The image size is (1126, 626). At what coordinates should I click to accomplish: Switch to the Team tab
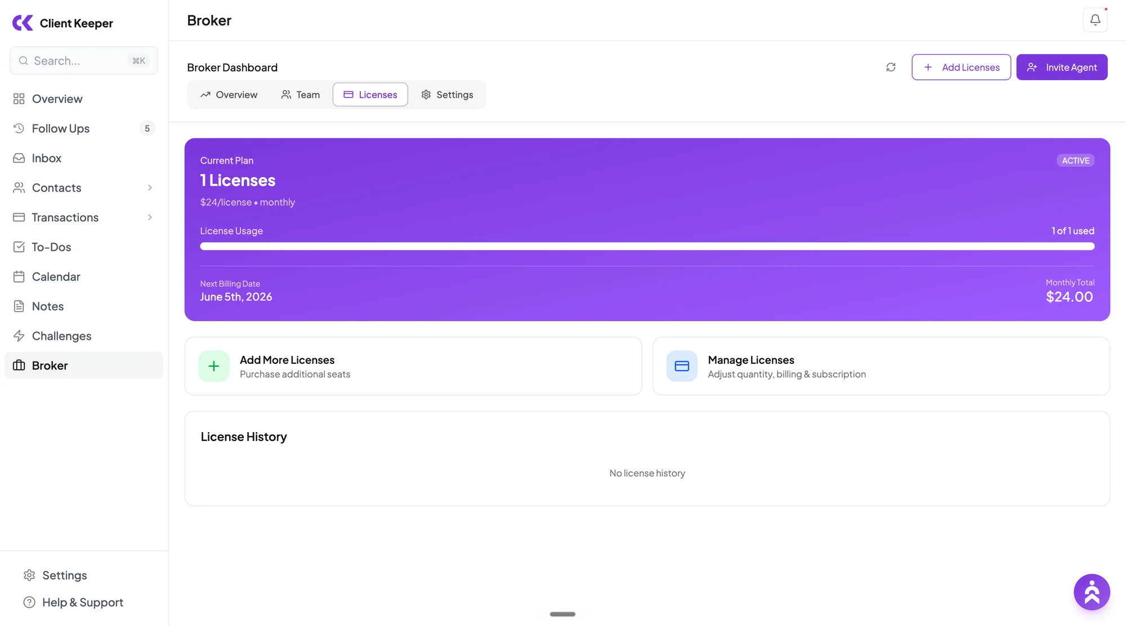click(301, 94)
